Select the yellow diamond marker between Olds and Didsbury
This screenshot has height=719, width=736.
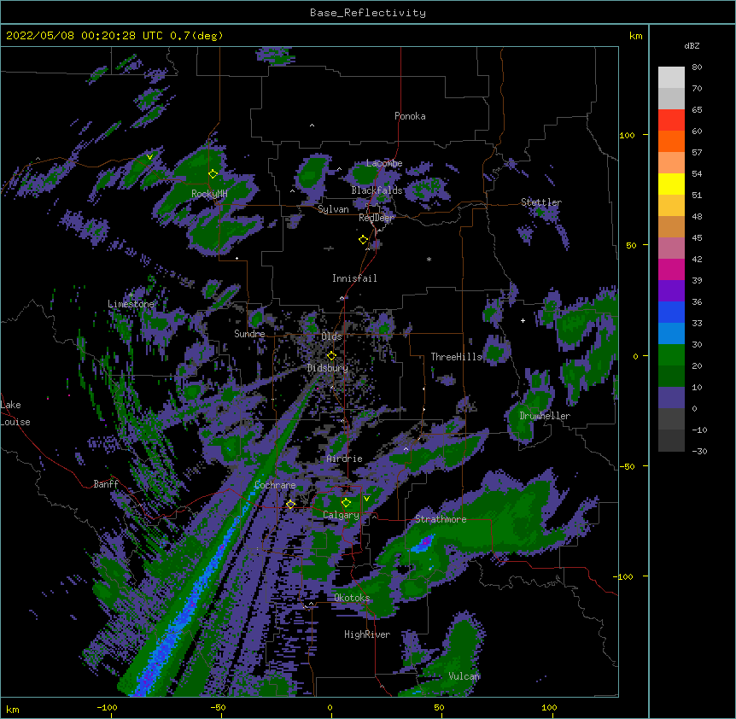(x=331, y=355)
